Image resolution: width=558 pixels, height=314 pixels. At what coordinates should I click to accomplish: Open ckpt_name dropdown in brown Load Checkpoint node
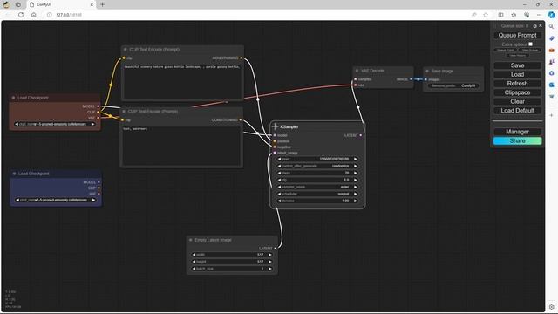pyautogui.click(x=54, y=124)
